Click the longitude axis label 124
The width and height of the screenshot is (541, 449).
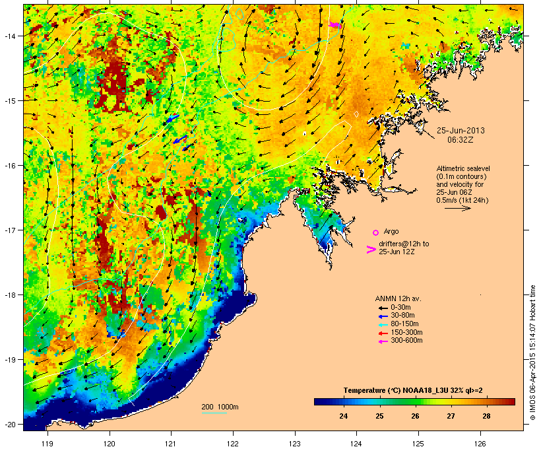tap(356, 444)
